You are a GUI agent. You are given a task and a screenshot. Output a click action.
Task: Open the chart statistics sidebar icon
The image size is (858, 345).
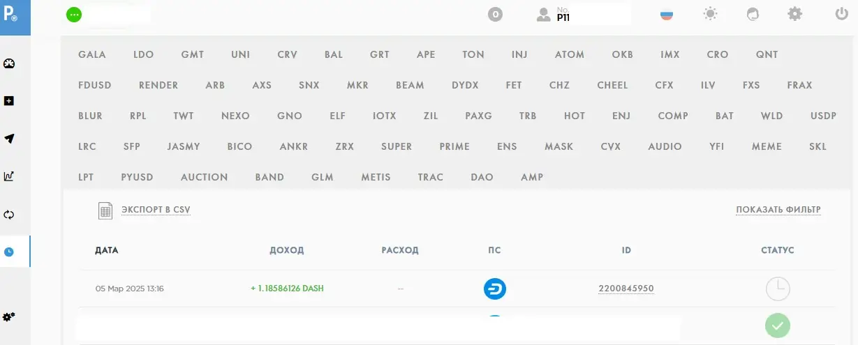pyautogui.click(x=9, y=176)
